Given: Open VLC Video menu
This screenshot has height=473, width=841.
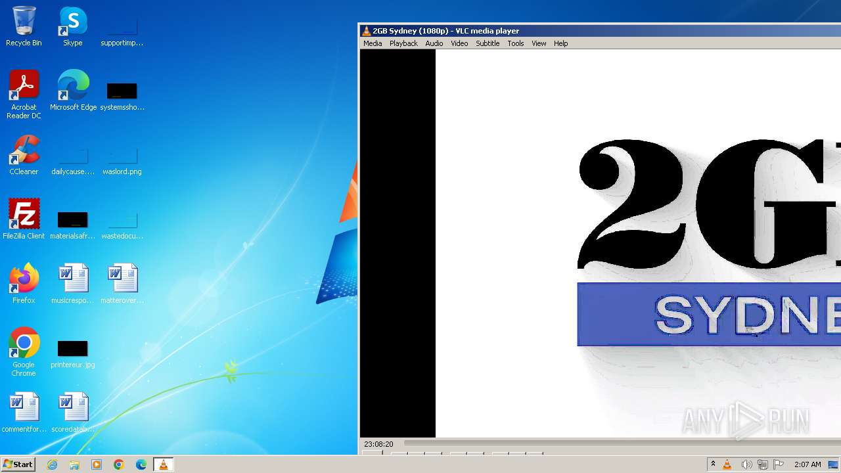Looking at the screenshot, I should 459,43.
